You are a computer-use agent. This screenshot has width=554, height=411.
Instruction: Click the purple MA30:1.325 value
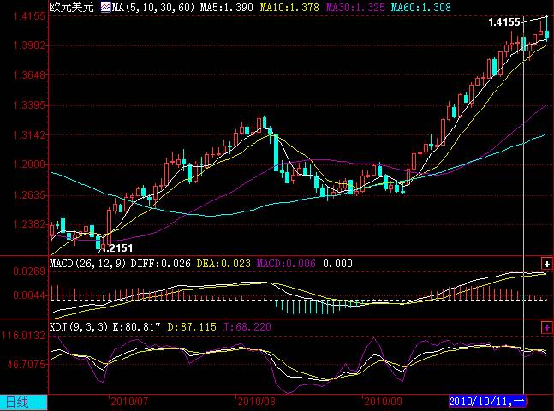click(x=355, y=8)
